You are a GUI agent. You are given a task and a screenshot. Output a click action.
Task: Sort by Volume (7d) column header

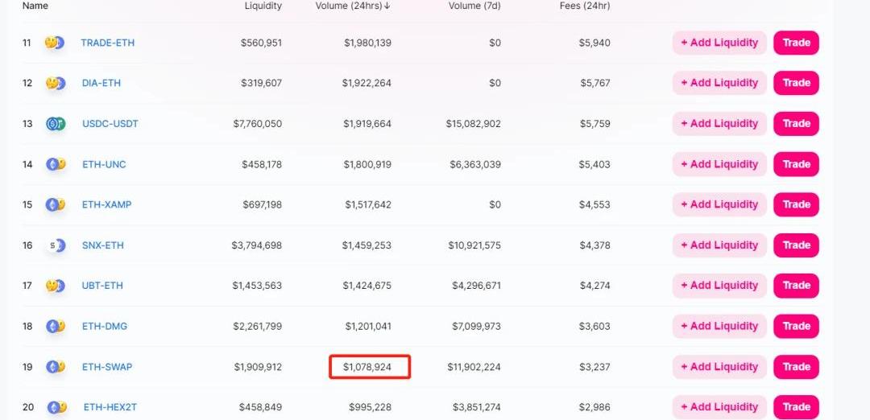point(474,6)
